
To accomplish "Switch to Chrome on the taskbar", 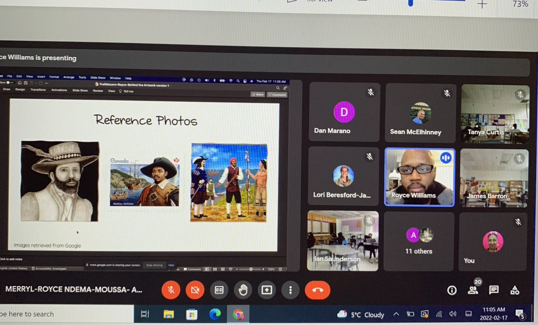I will (238, 314).
